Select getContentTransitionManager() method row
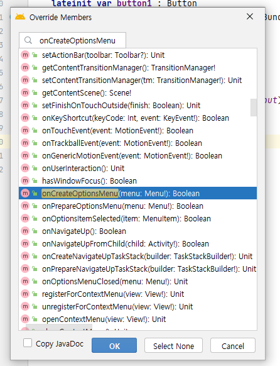 click(x=137, y=68)
